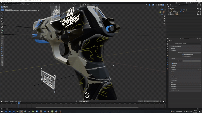Open the Render Engine dropdown
The height and width of the screenshot is (113, 202).
click(x=192, y=44)
